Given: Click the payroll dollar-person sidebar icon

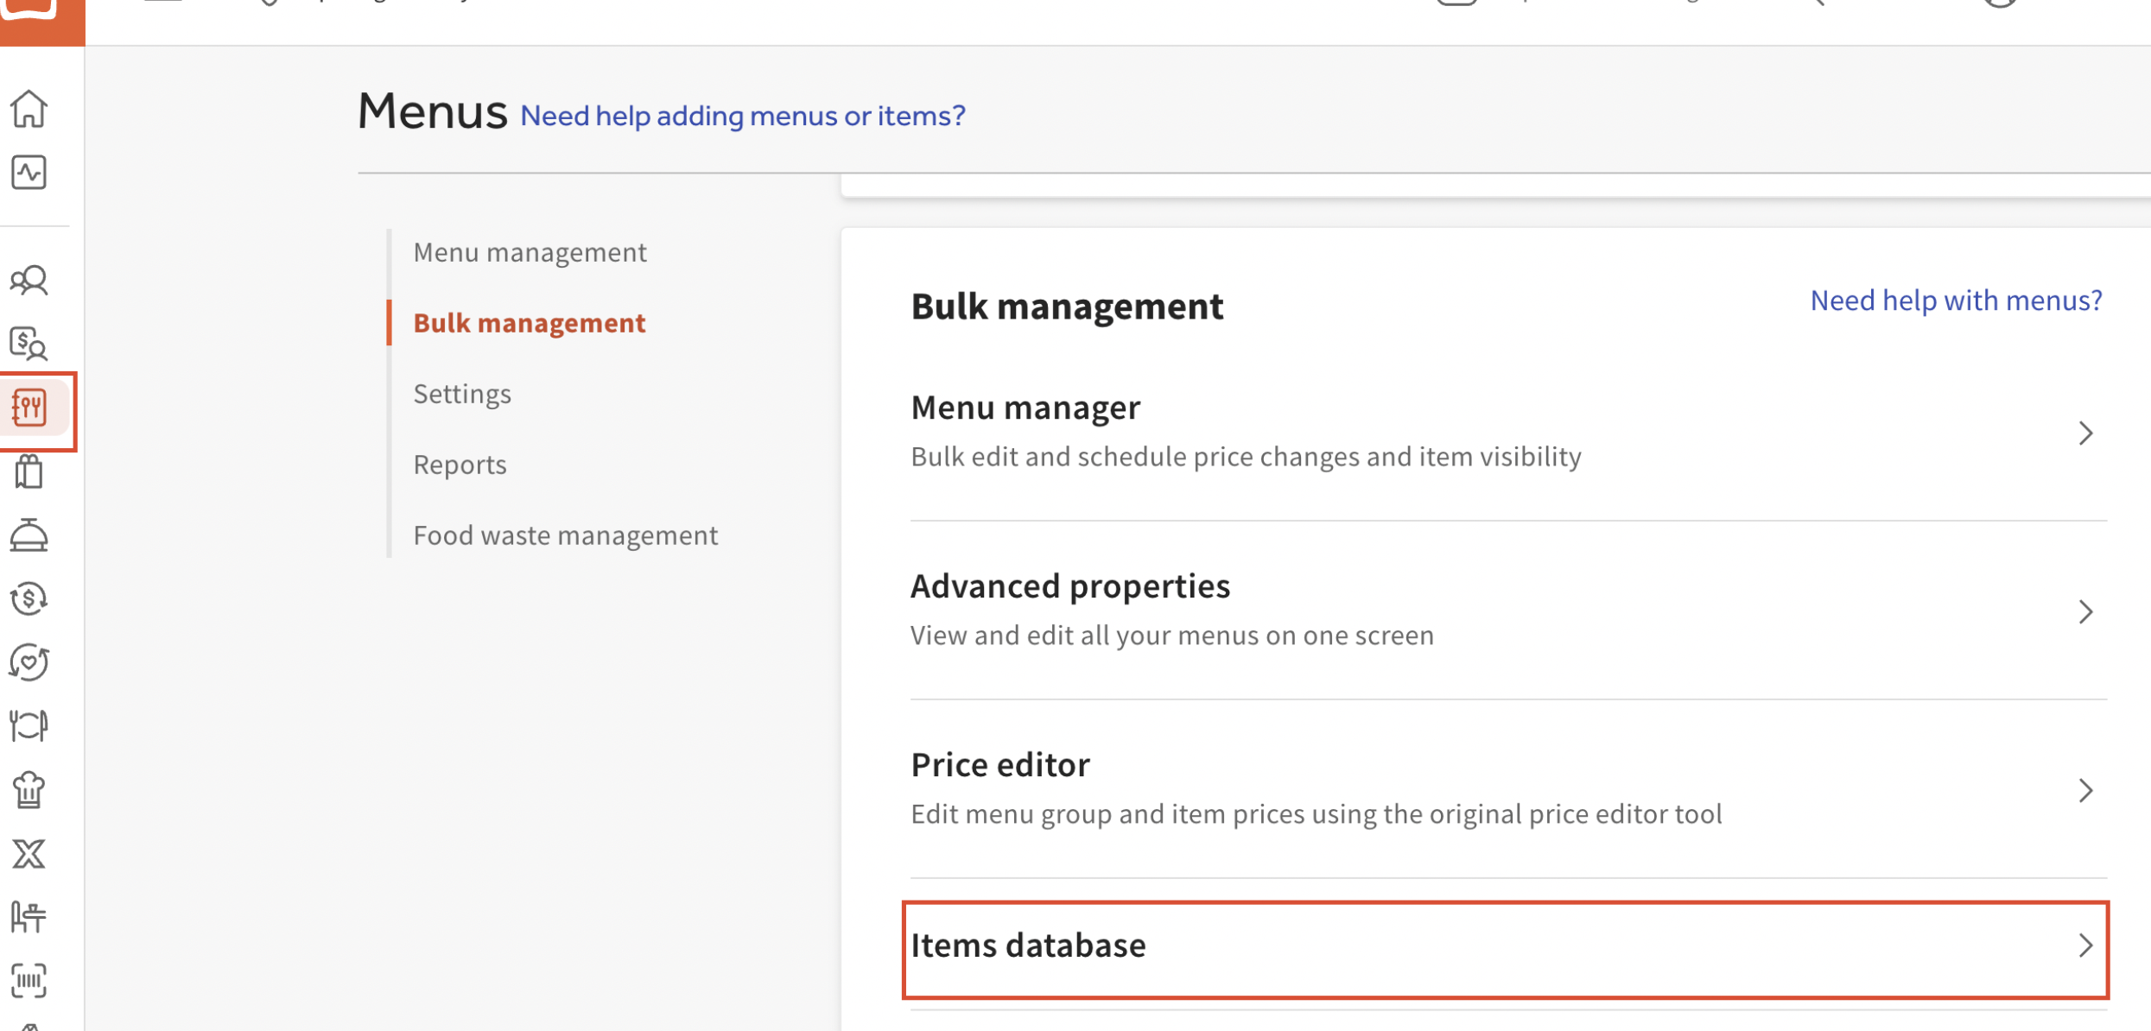Looking at the screenshot, I should point(29,344).
